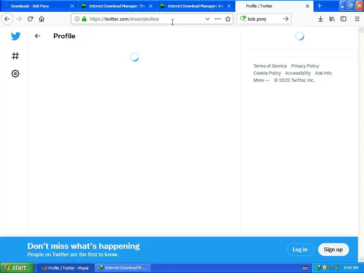The width and height of the screenshot is (364, 273).
Task: Open Privacy Policy link
Action: click(x=305, y=66)
